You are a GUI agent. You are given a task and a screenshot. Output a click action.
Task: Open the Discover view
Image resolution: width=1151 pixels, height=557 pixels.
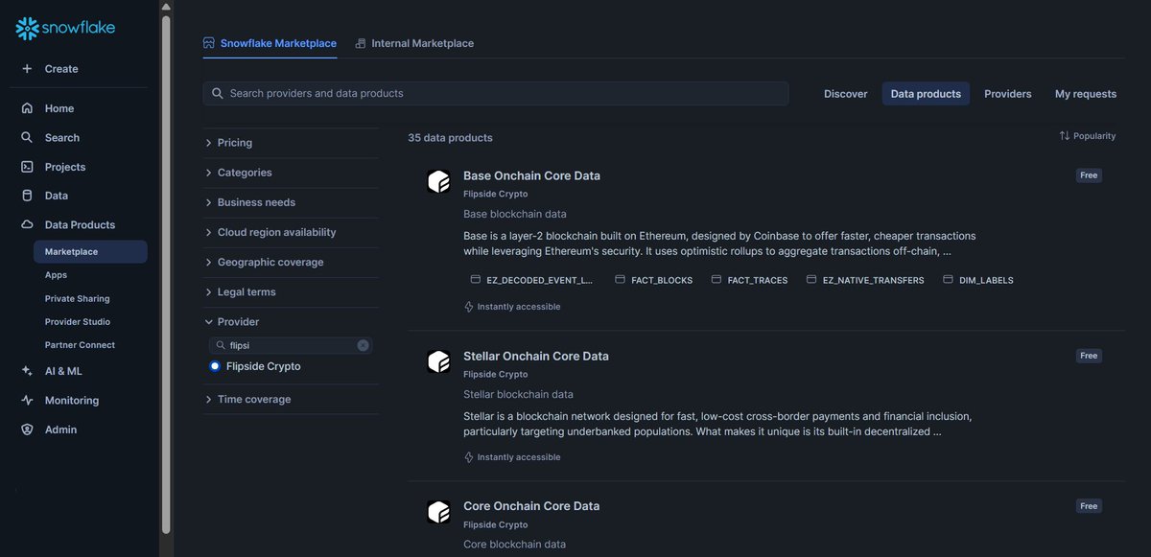(846, 94)
